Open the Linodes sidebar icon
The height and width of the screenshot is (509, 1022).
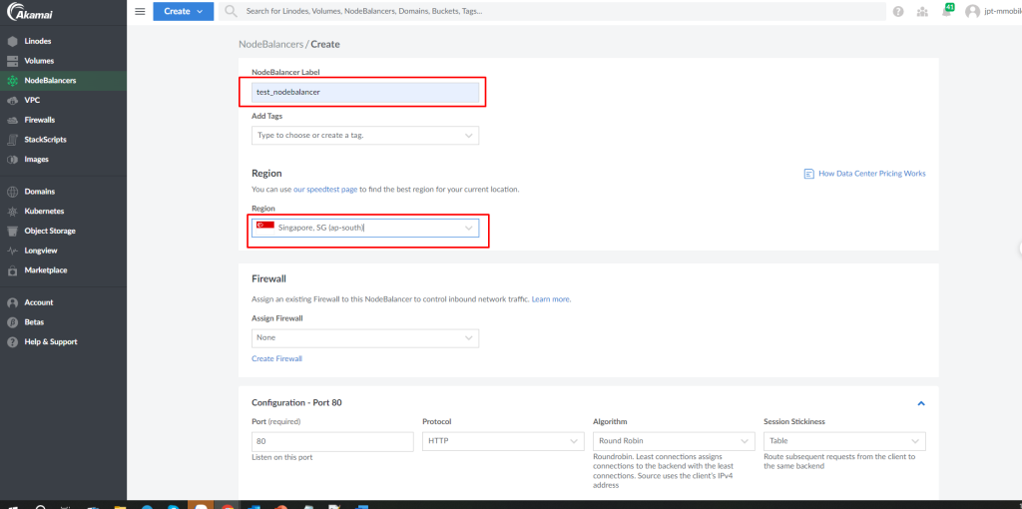click(12, 41)
